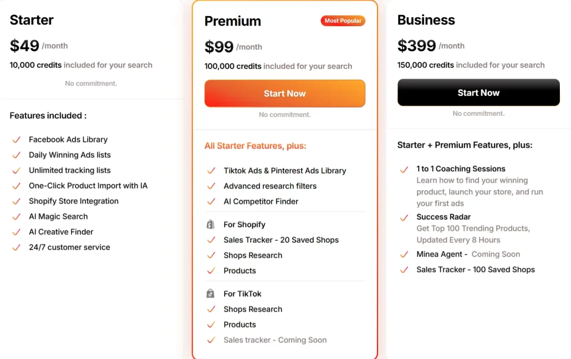The image size is (571, 359).
Task: Click the Most Popular badge
Action: pos(343,21)
